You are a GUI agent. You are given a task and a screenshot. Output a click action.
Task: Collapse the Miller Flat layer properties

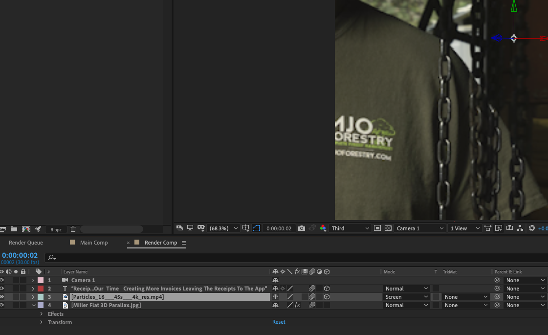click(34, 305)
